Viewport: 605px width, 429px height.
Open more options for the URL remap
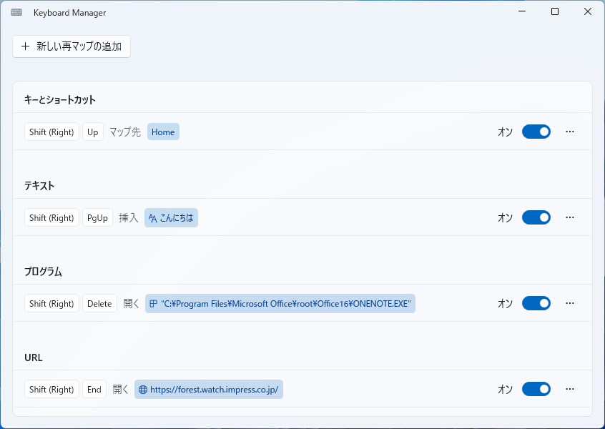click(570, 389)
